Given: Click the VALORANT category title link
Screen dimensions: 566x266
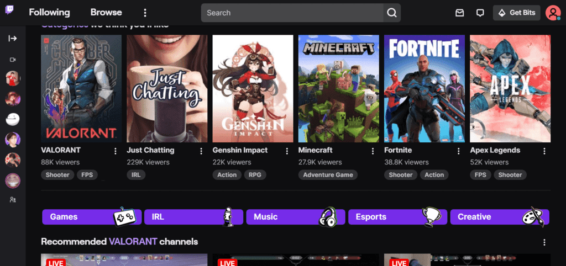Looking at the screenshot, I should [x=61, y=150].
